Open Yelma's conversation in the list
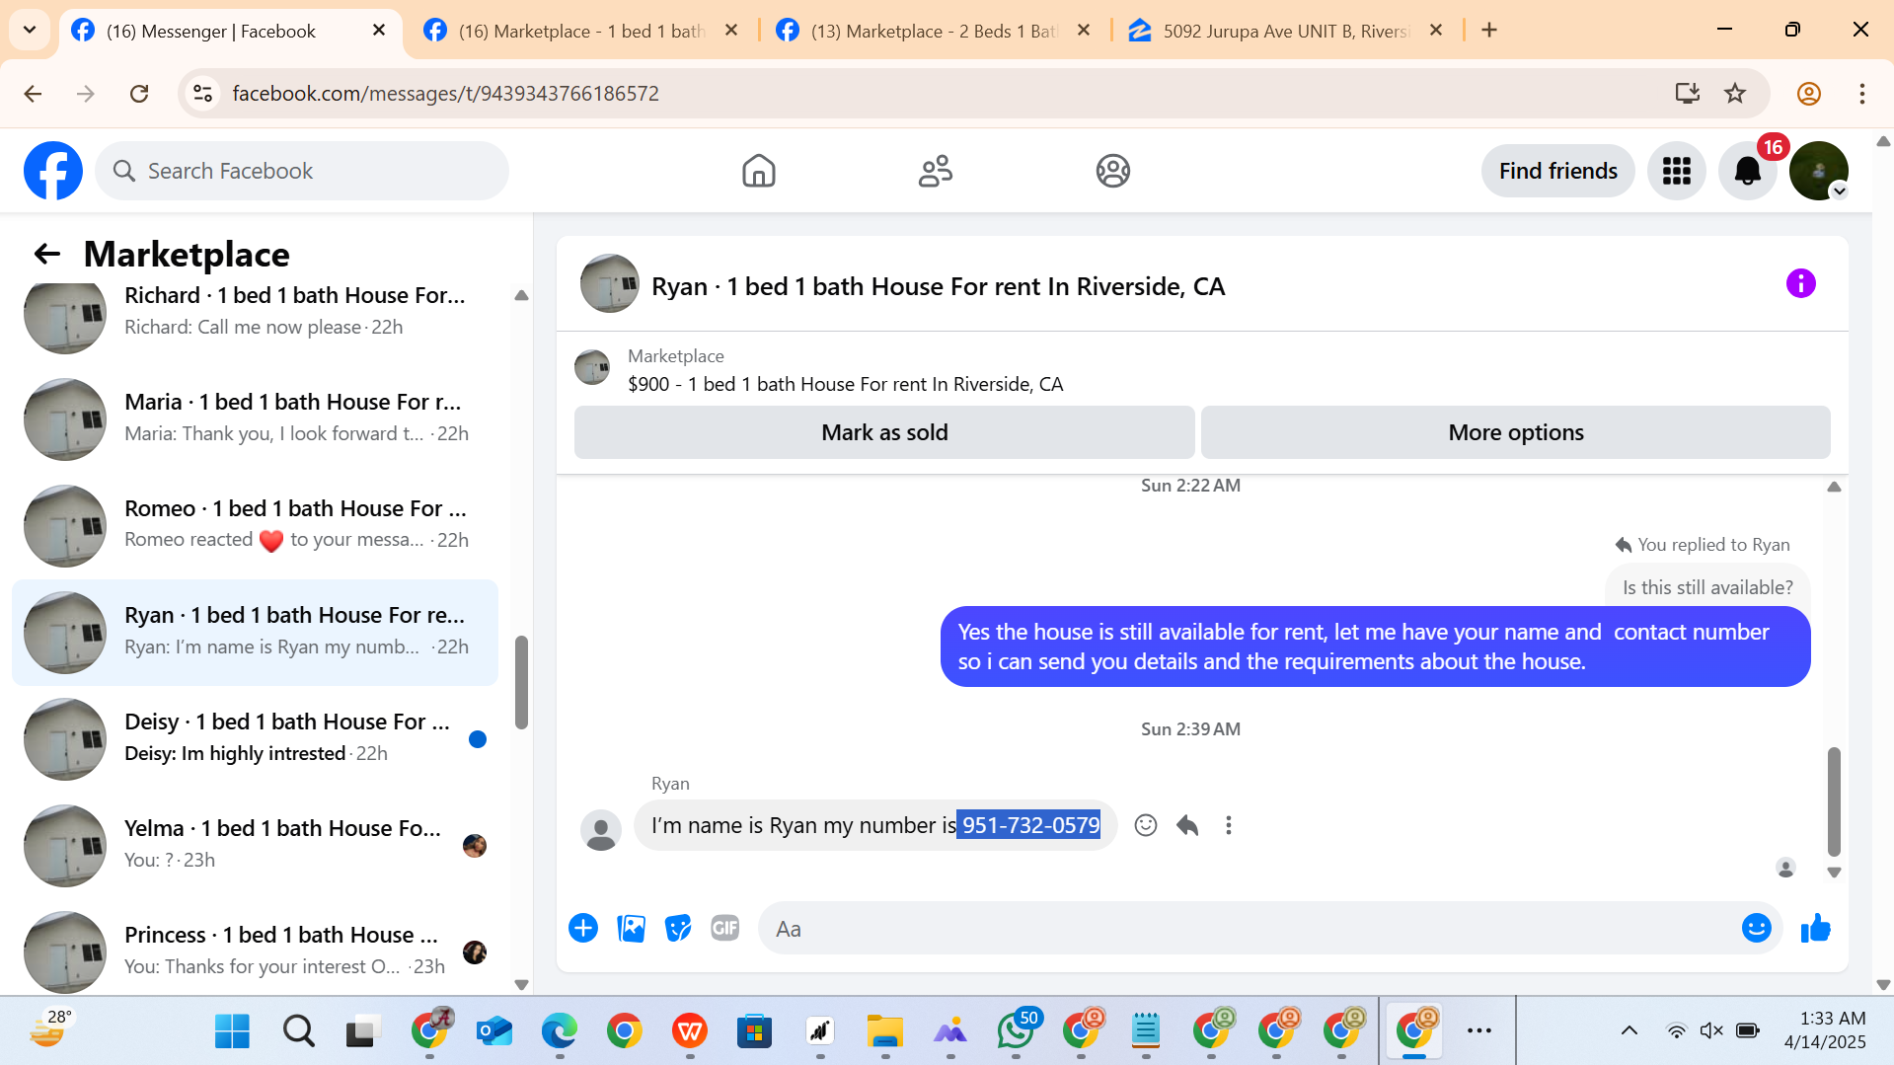This screenshot has height=1065, width=1894. click(257, 845)
